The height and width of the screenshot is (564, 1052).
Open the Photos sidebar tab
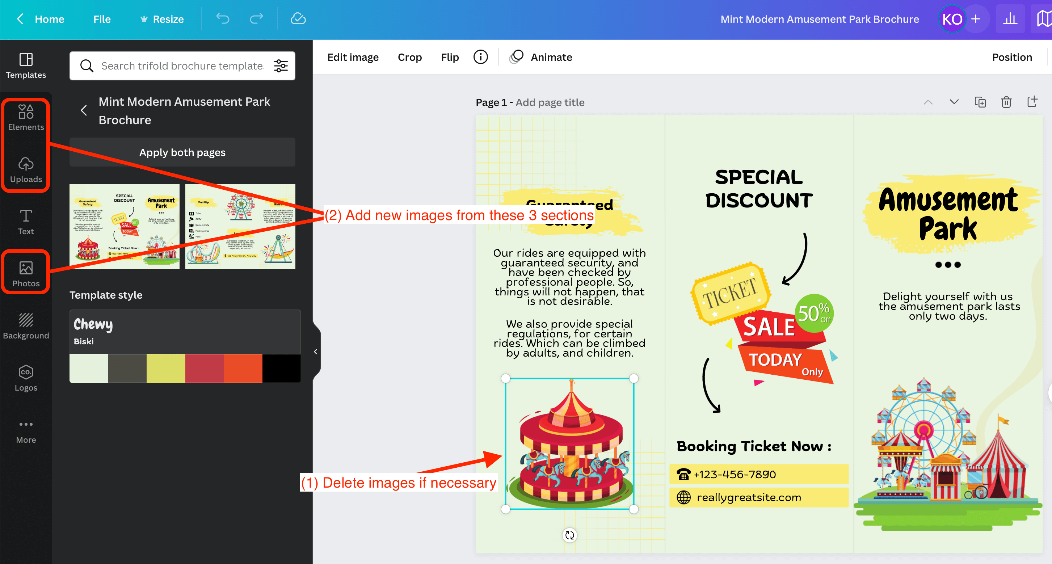point(26,274)
